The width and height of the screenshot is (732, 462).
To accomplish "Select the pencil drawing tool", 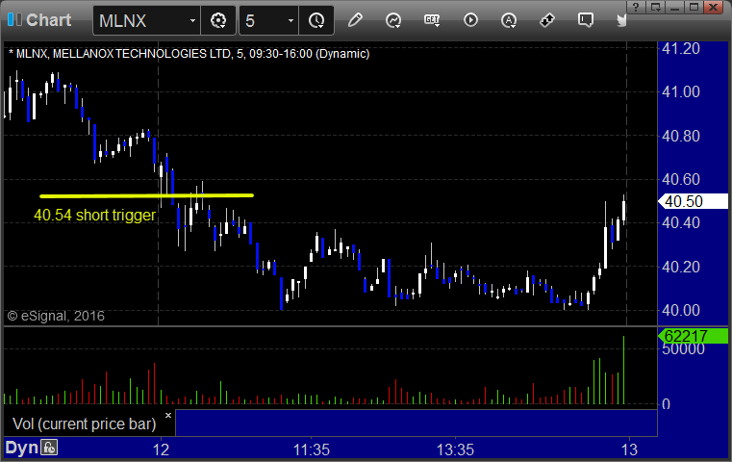I will click(355, 20).
